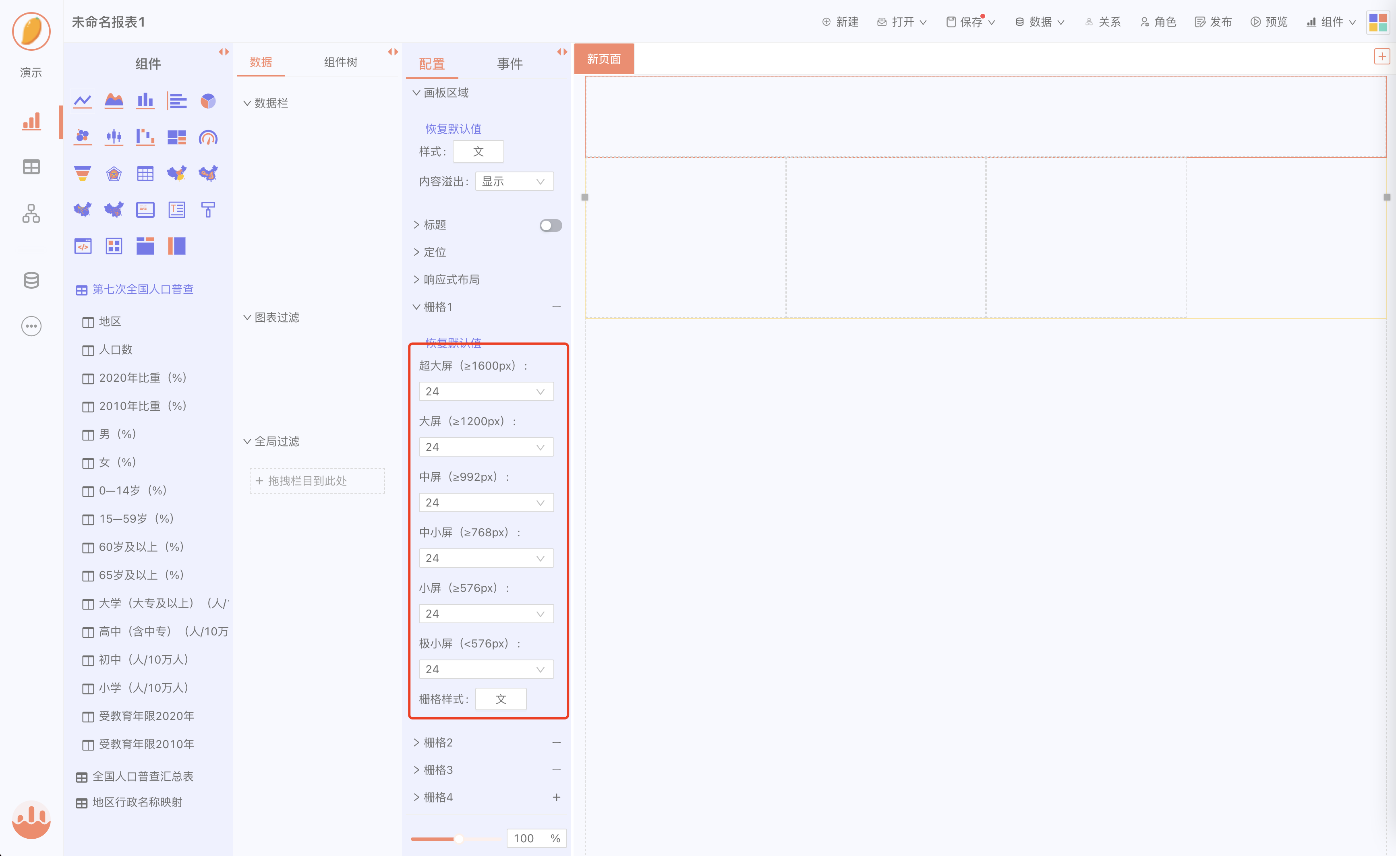Expand the 响应式布局 section
The width and height of the screenshot is (1396, 856).
tap(446, 279)
